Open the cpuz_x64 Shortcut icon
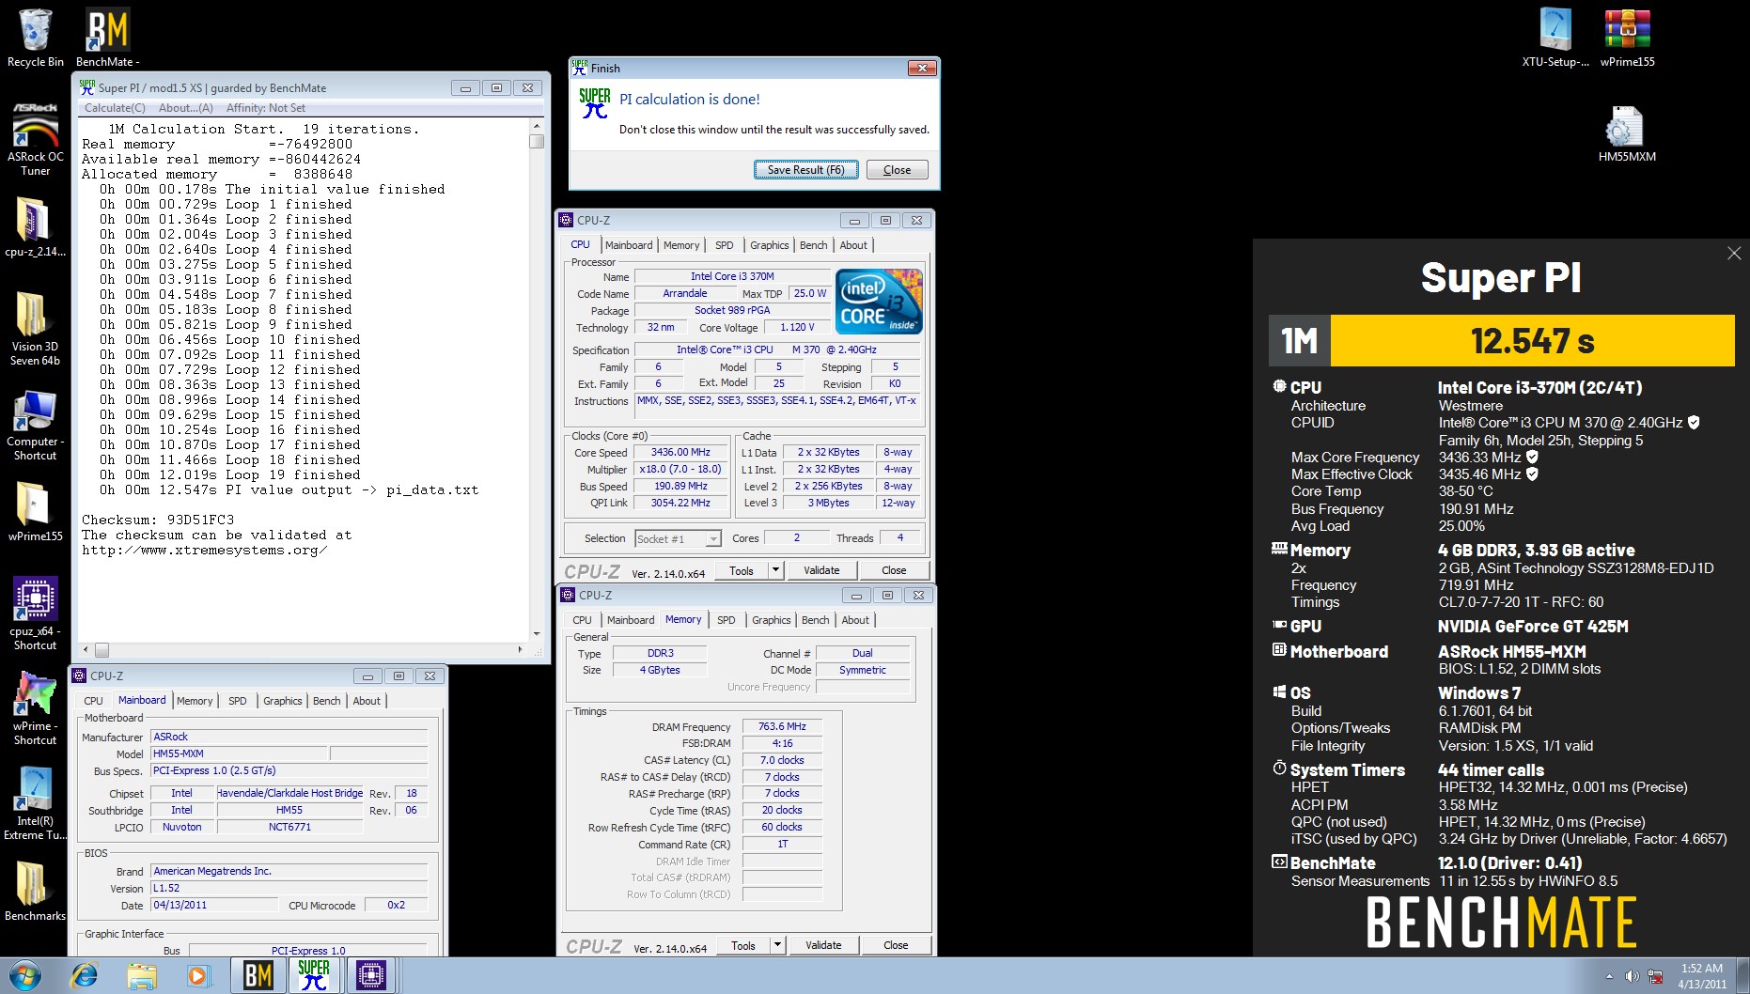This screenshot has height=994, width=1750. 36,613
